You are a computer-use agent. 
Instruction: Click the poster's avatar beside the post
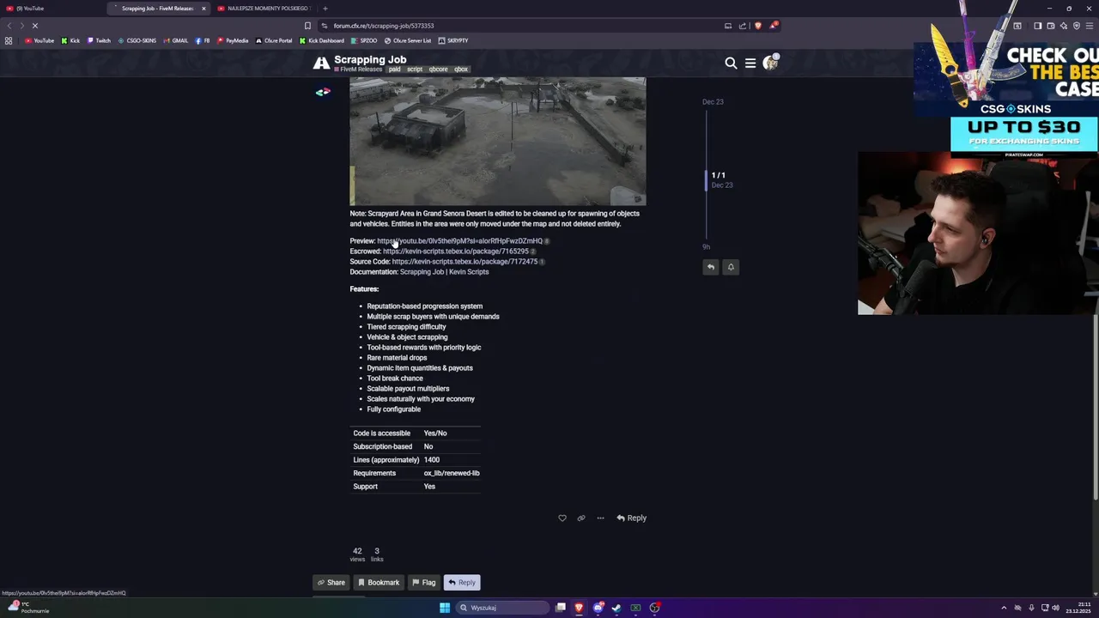tap(323, 92)
